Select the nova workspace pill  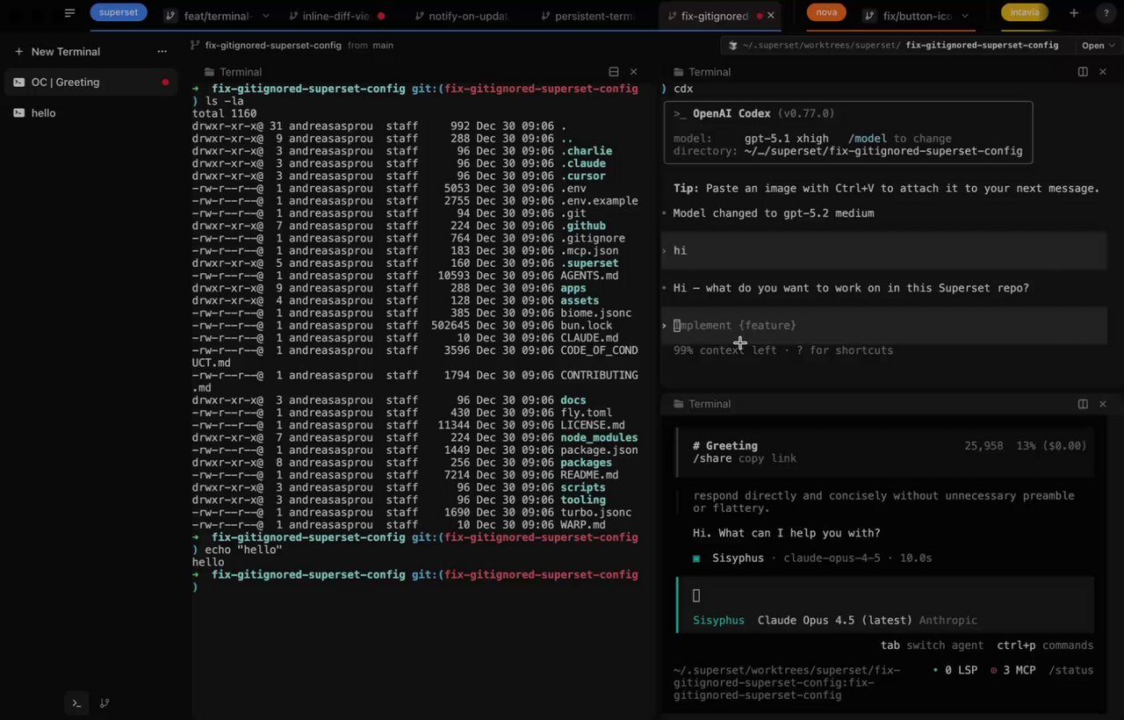click(826, 12)
